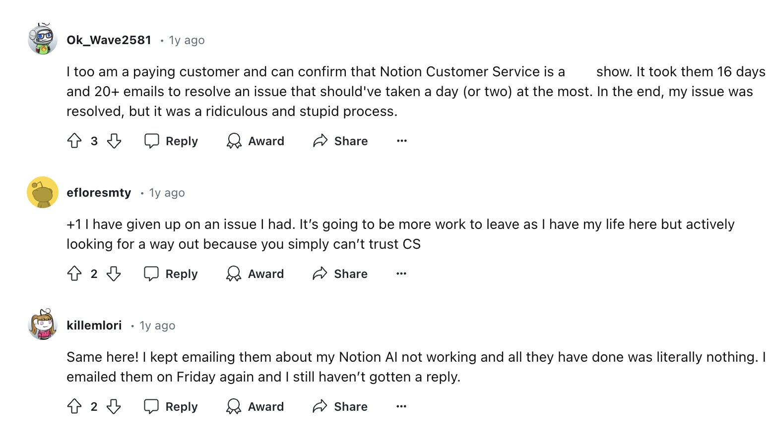The width and height of the screenshot is (776, 438).
Task: Click the '1y ago' timestamp on efloresmty's comment
Action: (167, 193)
